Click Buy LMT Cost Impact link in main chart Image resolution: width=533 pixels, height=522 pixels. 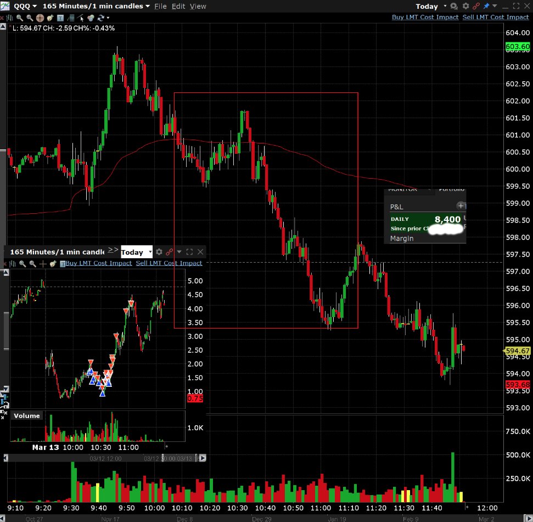tap(425, 17)
